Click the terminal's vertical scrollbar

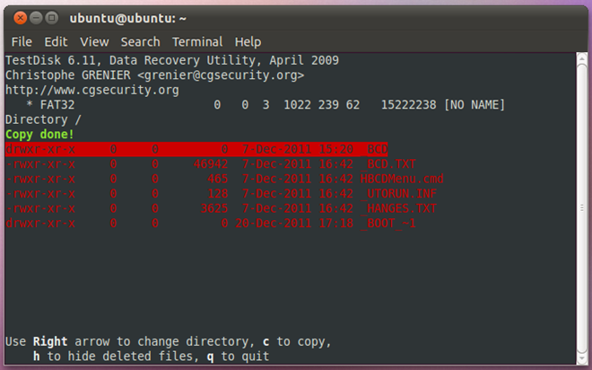pyautogui.click(x=579, y=207)
